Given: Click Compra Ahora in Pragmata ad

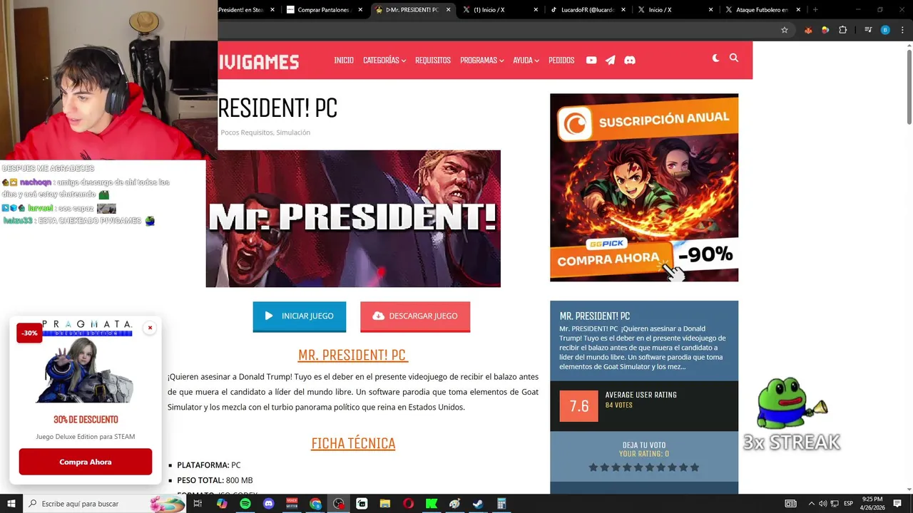Looking at the screenshot, I should pos(86,462).
